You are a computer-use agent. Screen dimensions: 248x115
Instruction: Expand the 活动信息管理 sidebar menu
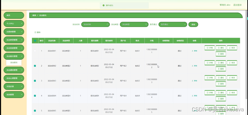pyautogui.click(x=14, y=48)
